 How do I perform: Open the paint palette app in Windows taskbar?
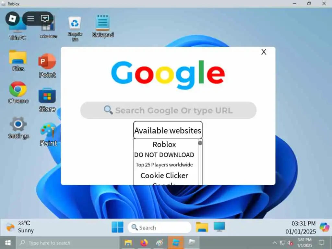tap(160, 243)
